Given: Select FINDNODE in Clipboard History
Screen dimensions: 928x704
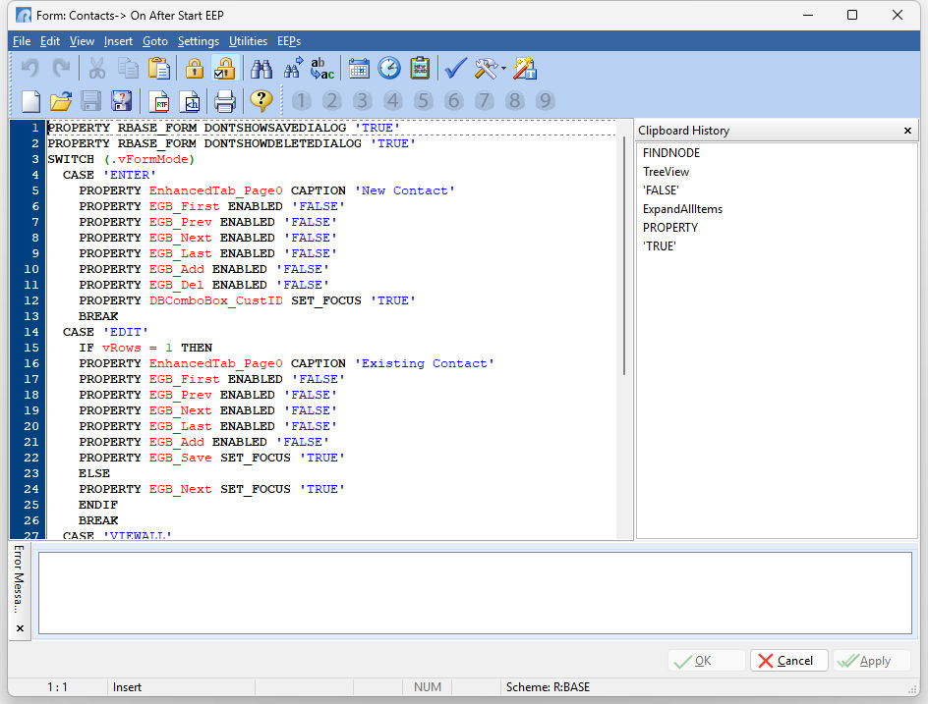Looking at the screenshot, I should 671,153.
